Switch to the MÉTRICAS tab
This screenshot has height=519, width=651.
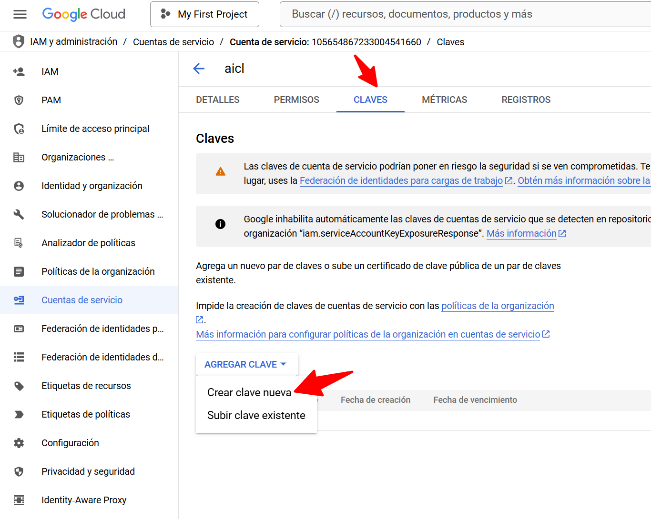tap(444, 100)
